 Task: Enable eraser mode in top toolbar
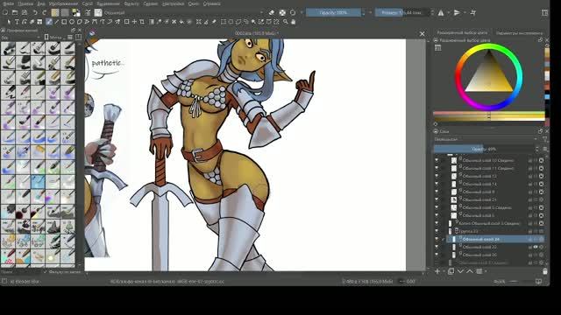click(x=272, y=12)
